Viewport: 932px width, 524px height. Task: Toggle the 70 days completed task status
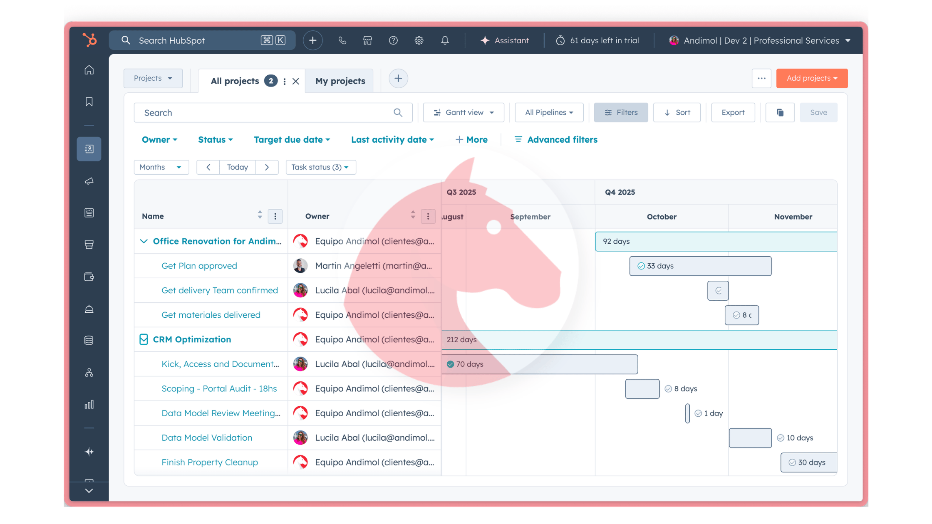coord(451,364)
